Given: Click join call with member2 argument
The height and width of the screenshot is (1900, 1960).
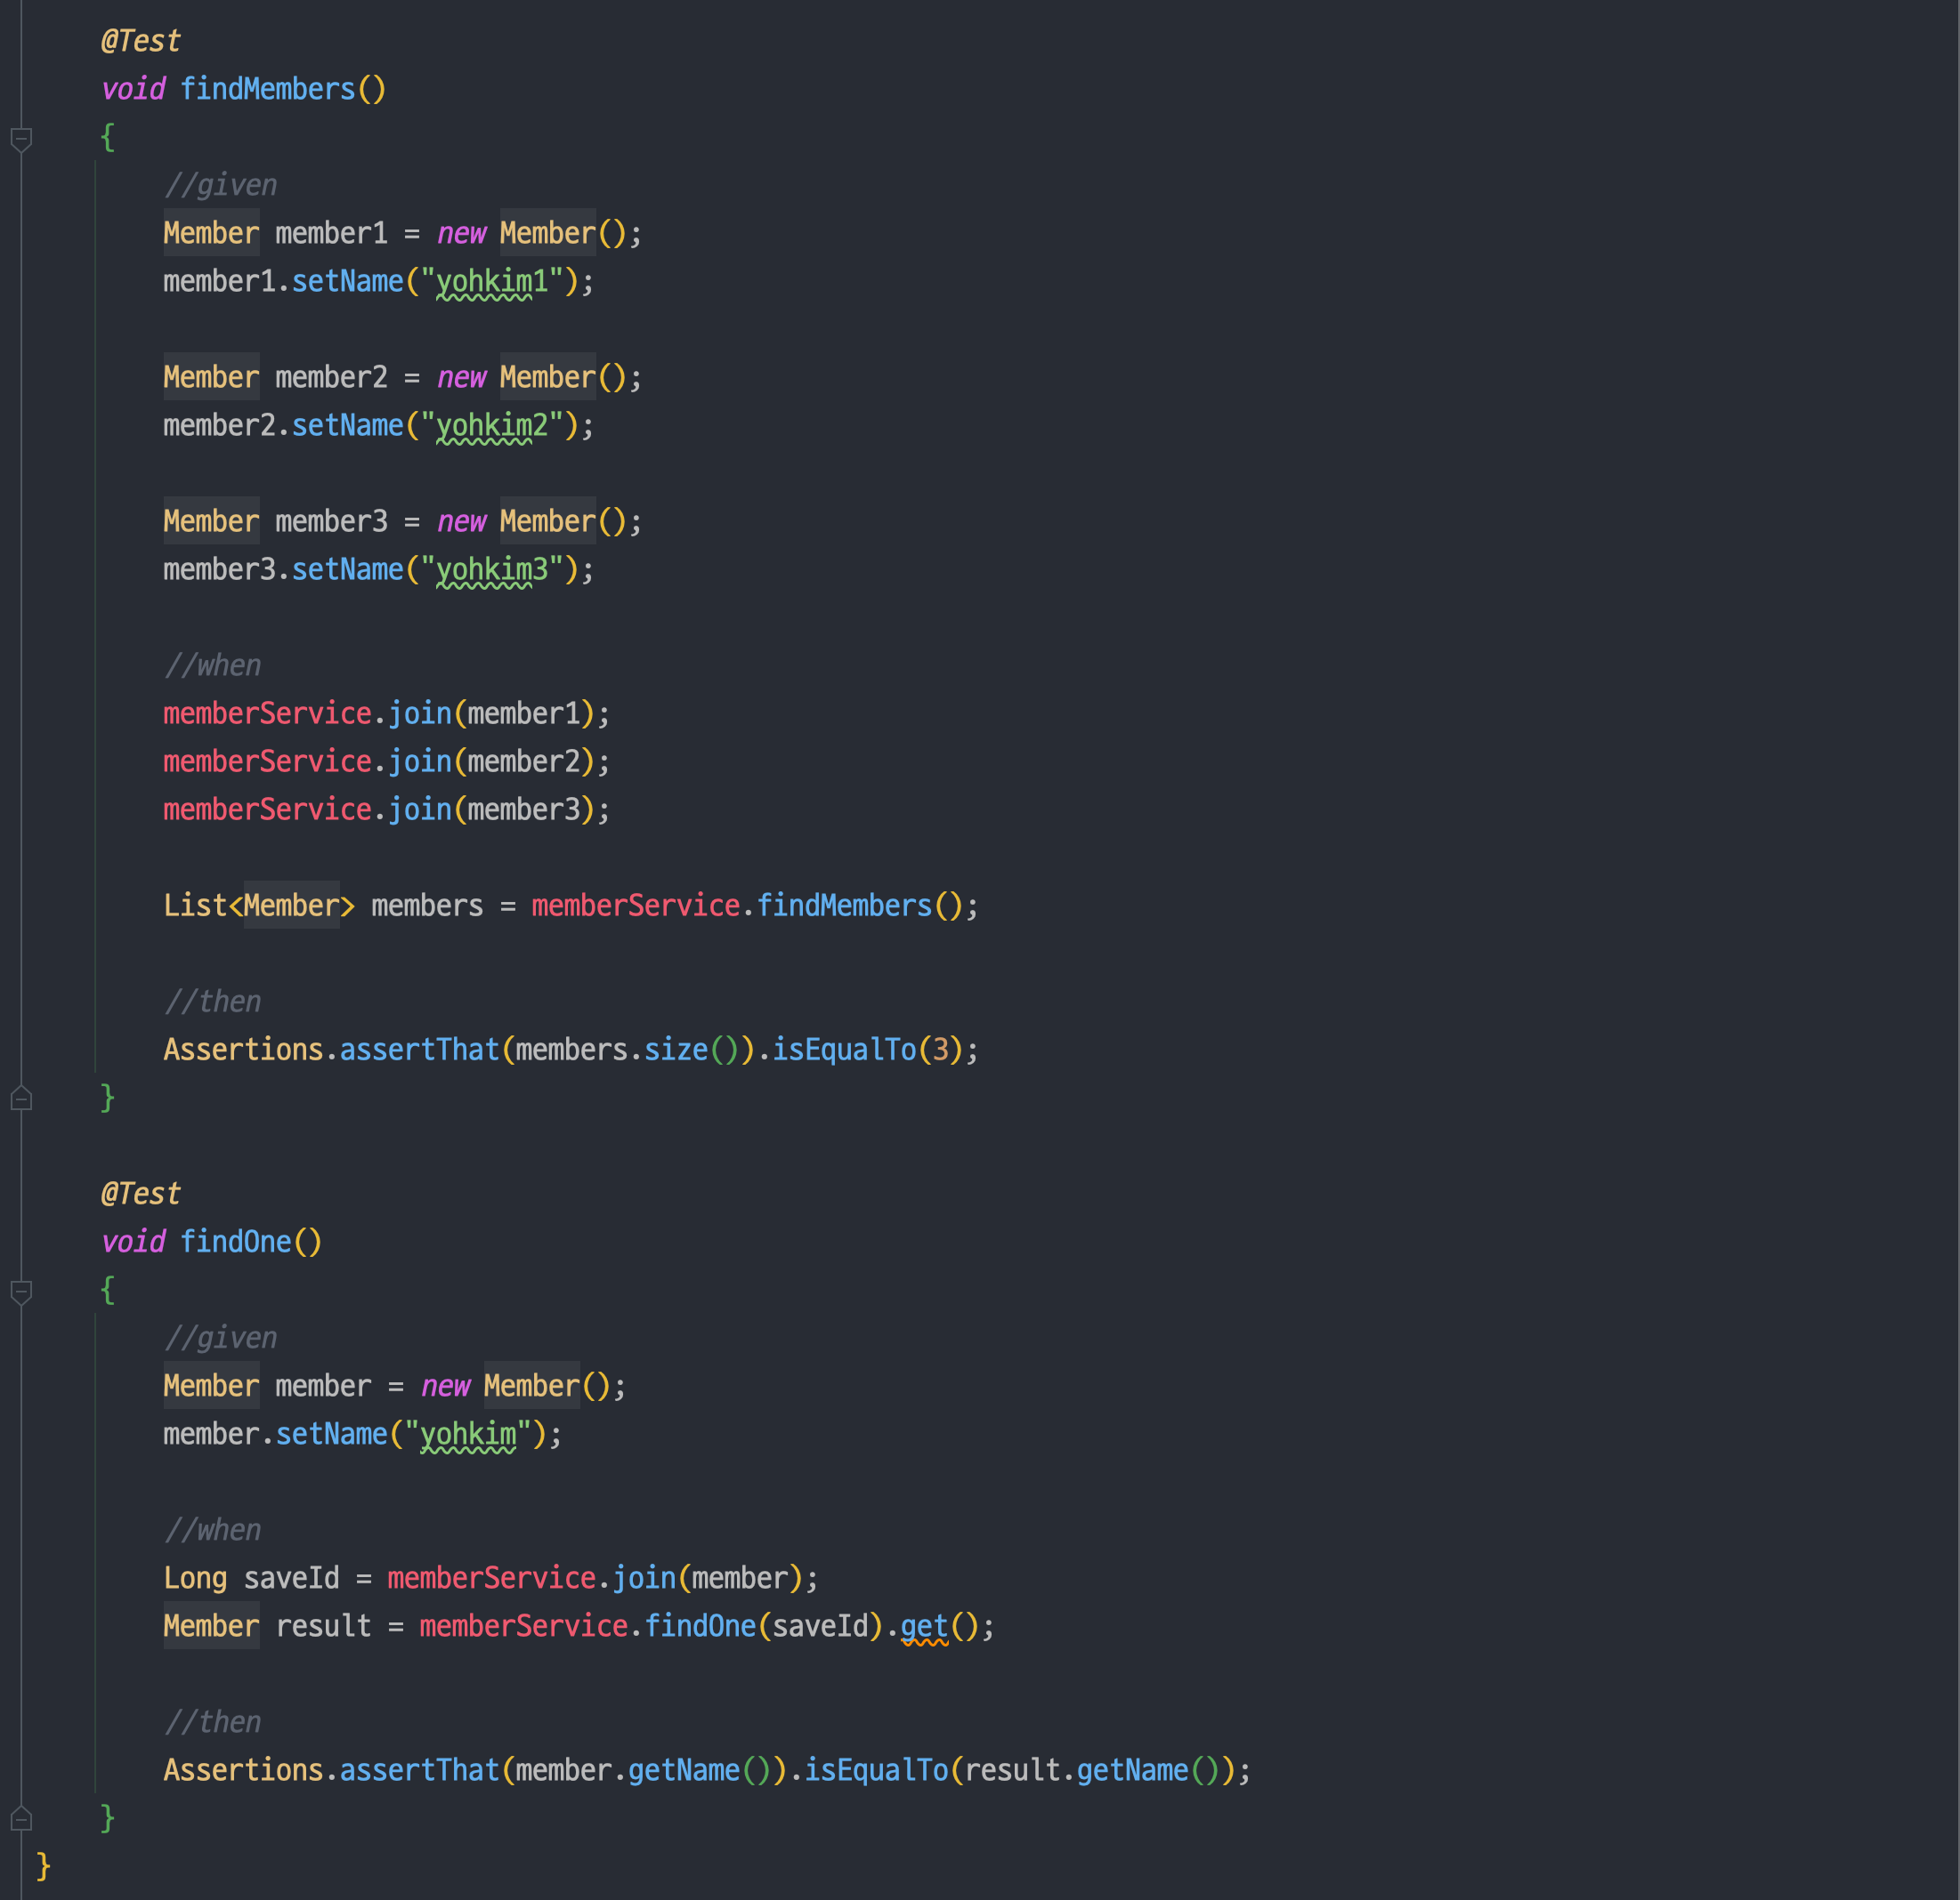Looking at the screenshot, I should [492, 761].
